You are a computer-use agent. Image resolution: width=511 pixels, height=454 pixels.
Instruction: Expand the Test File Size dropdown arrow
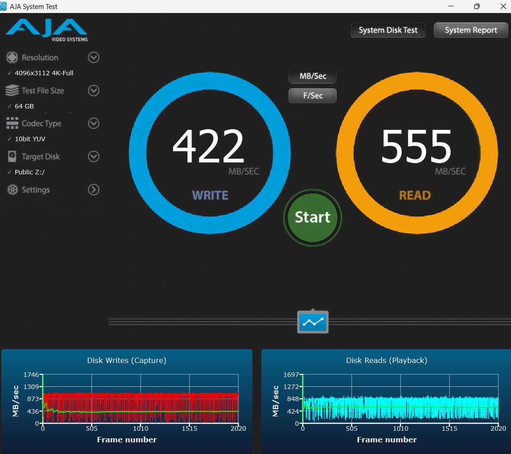point(93,91)
